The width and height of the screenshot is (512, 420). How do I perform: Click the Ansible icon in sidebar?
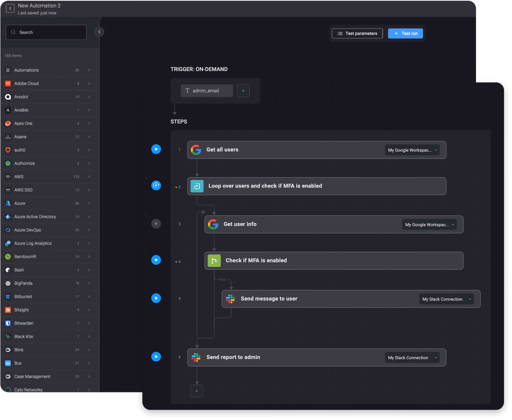pyautogui.click(x=8, y=110)
